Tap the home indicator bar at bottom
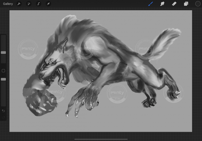The width and height of the screenshot is (202, 141). point(101,139)
